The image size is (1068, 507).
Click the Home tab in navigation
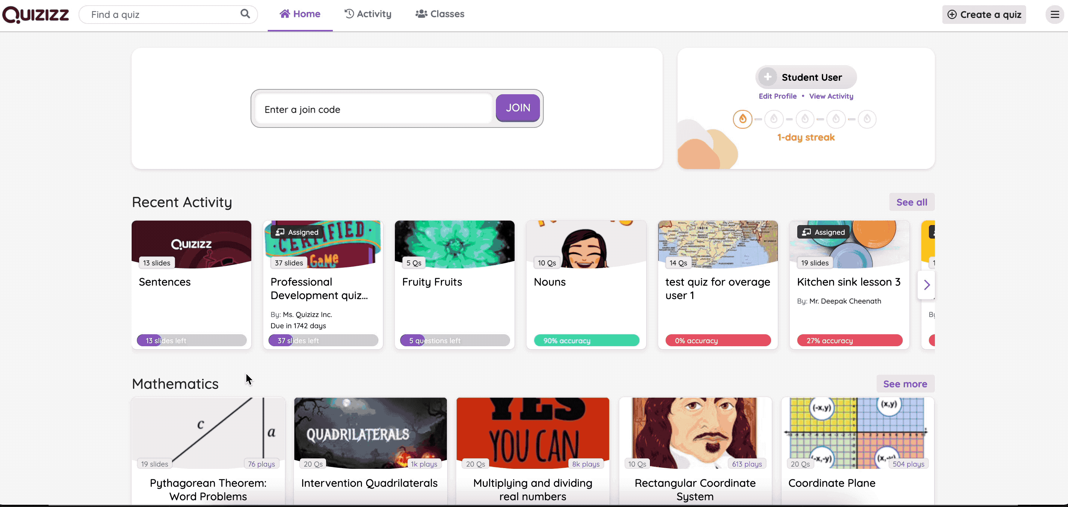click(300, 13)
